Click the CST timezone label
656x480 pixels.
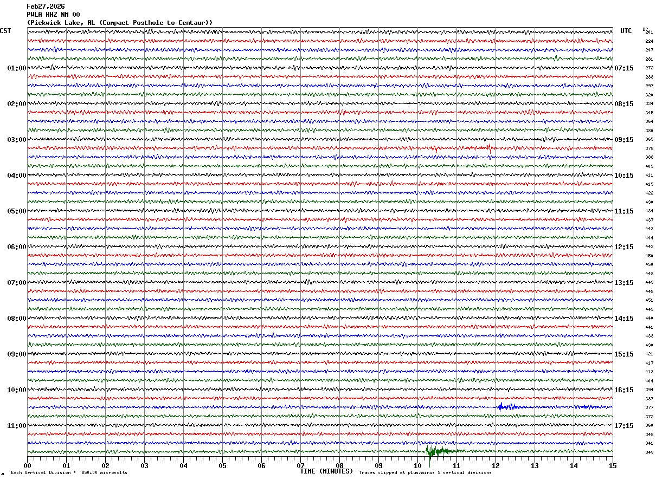point(5,31)
